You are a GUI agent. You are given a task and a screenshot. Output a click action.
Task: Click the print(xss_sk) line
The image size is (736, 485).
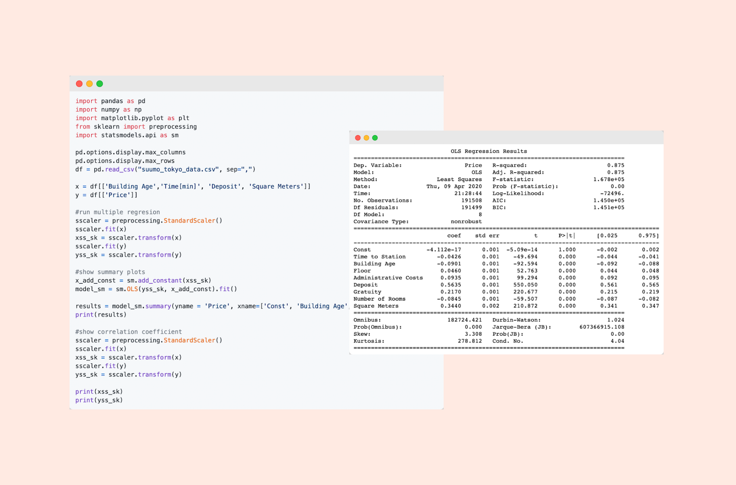coord(99,391)
